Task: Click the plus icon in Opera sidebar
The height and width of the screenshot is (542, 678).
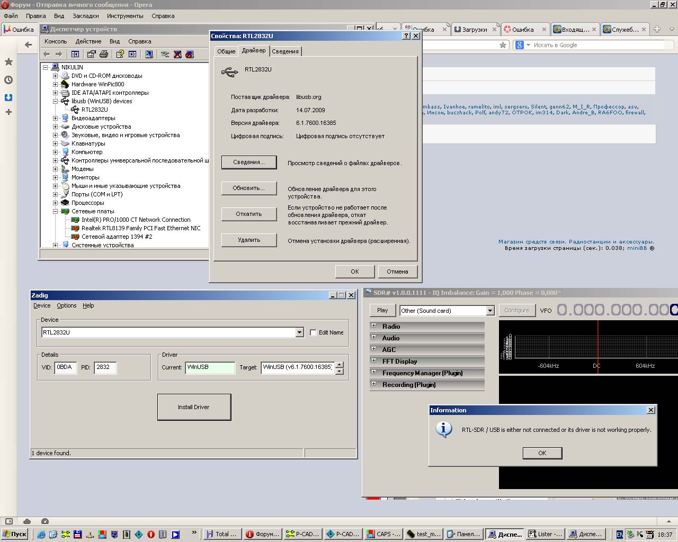Action: [8, 112]
